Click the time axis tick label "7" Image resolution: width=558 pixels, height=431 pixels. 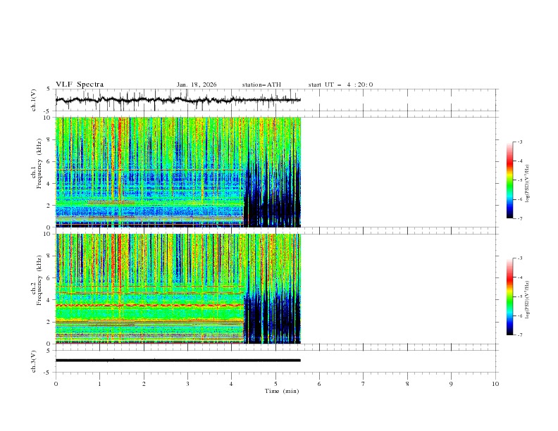click(x=364, y=384)
